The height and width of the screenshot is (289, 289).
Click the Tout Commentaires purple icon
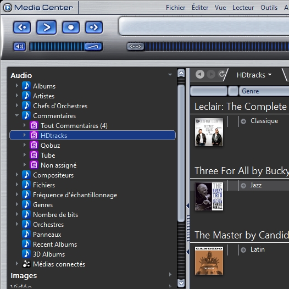point(34,125)
